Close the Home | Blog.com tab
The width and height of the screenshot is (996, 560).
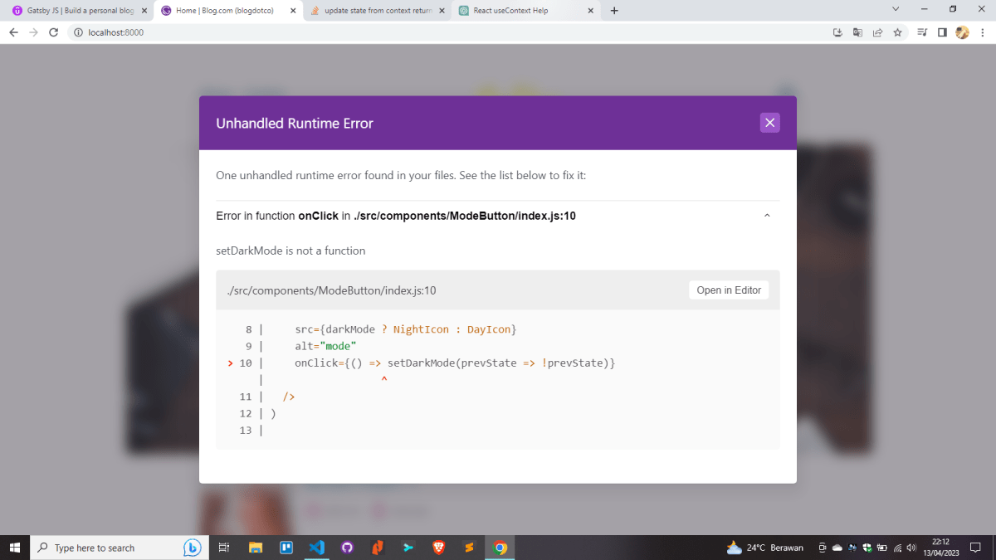pyautogui.click(x=292, y=11)
